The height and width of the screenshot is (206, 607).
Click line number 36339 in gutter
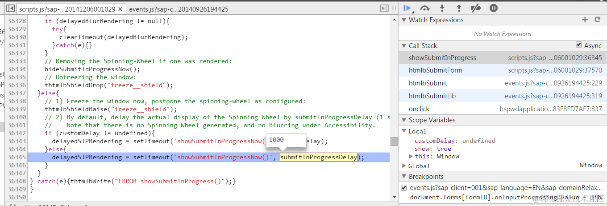coord(17,109)
